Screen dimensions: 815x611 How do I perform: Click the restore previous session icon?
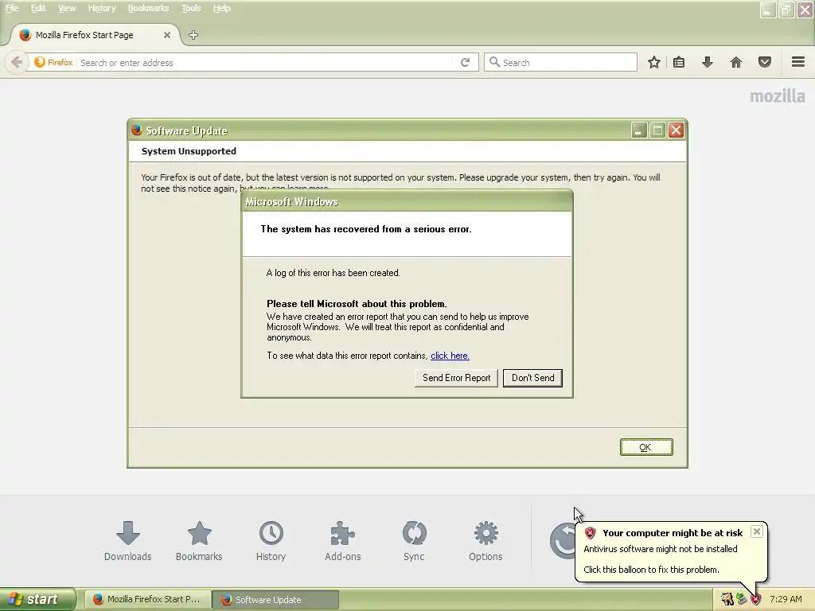pyautogui.click(x=563, y=541)
